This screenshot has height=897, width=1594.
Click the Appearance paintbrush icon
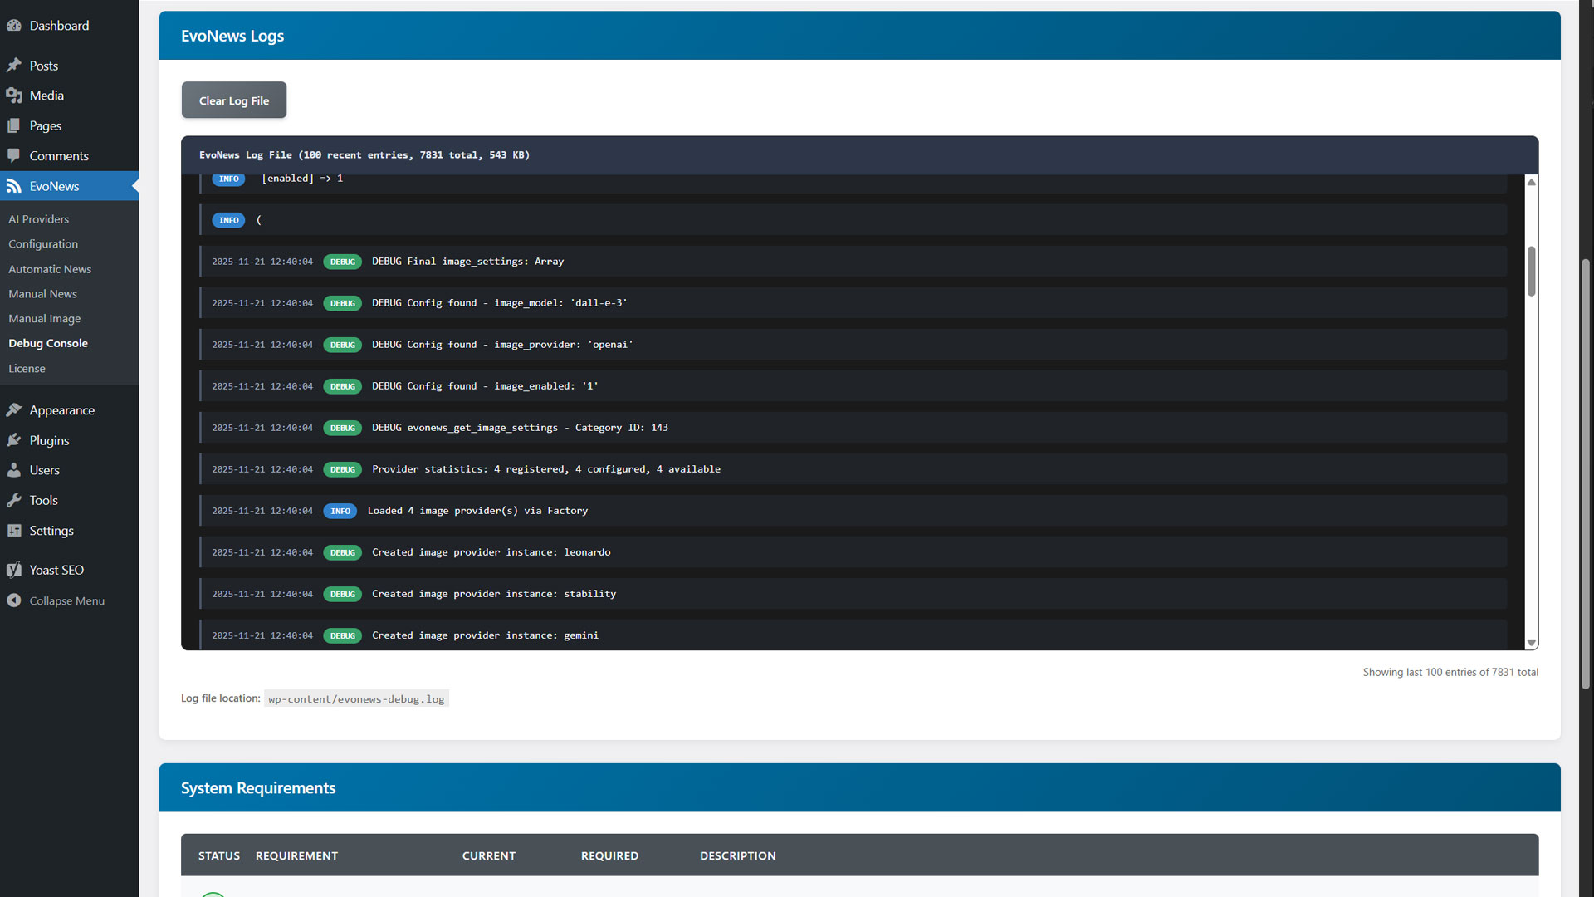(x=14, y=410)
